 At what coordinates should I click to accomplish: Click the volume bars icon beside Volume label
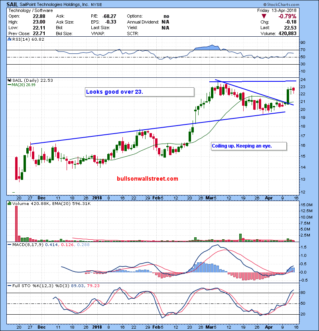point(9,203)
